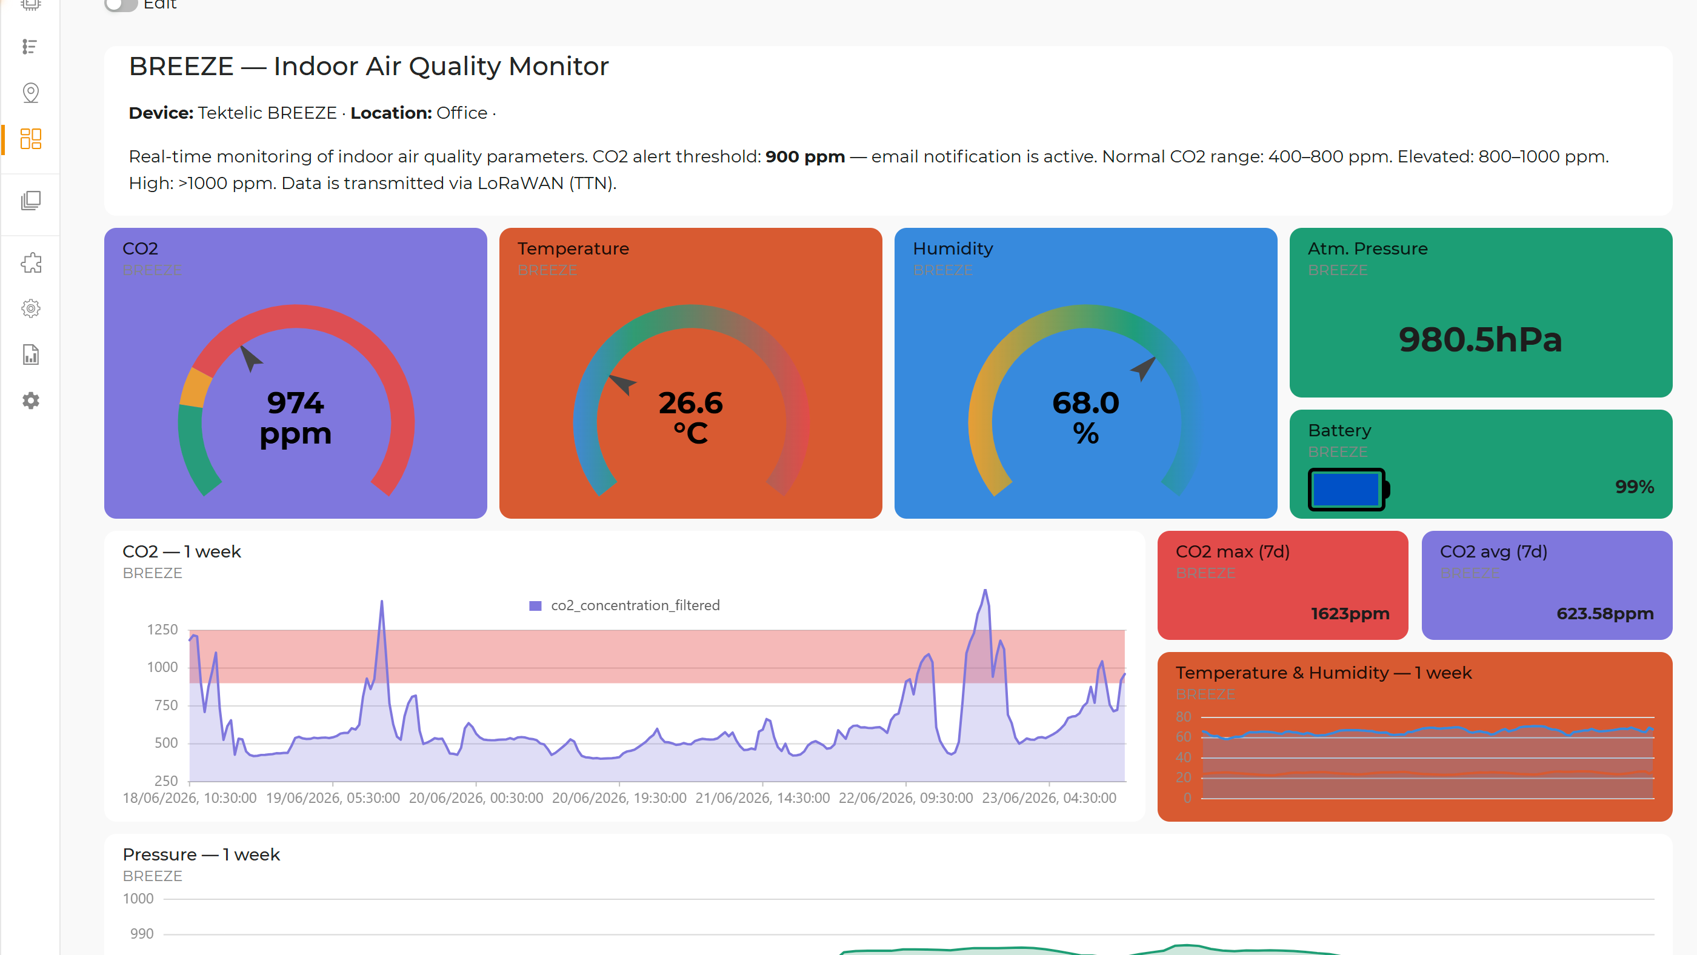The width and height of the screenshot is (1697, 955).
Task: Click the CO2 gauge needle
Action: [250, 359]
